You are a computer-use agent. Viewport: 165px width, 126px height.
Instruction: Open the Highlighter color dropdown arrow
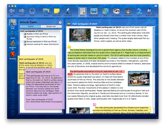(x=71, y=14)
